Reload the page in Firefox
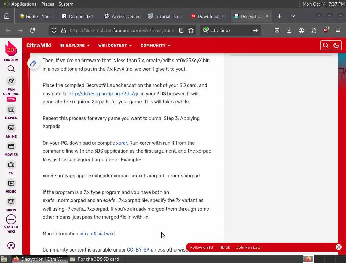This screenshot has width=346, height=263. point(32,30)
